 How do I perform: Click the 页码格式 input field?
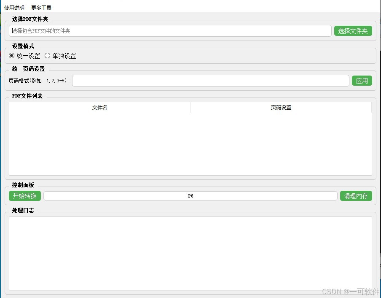click(210, 81)
